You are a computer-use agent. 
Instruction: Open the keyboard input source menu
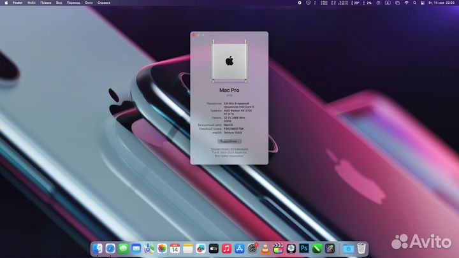(388, 3)
